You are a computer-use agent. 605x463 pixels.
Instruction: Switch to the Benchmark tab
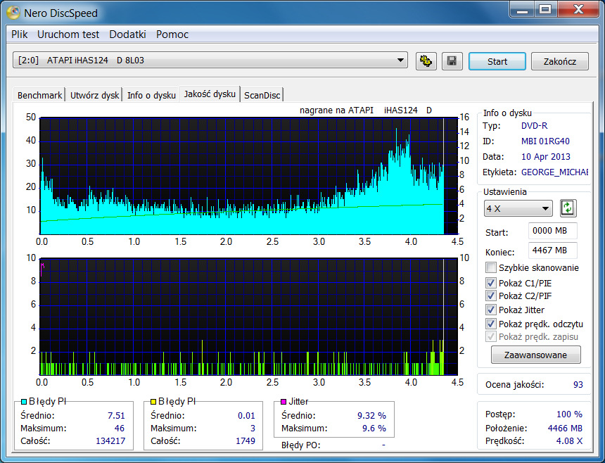tap(39, 95)
